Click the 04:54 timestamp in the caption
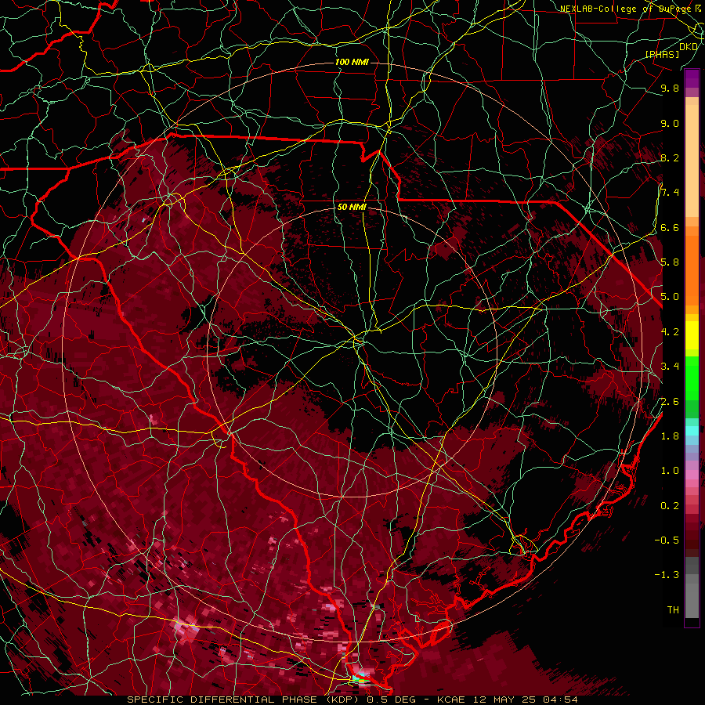Image resolution: width=705 pixels, height=705 pixels. [x=559, y=700]
